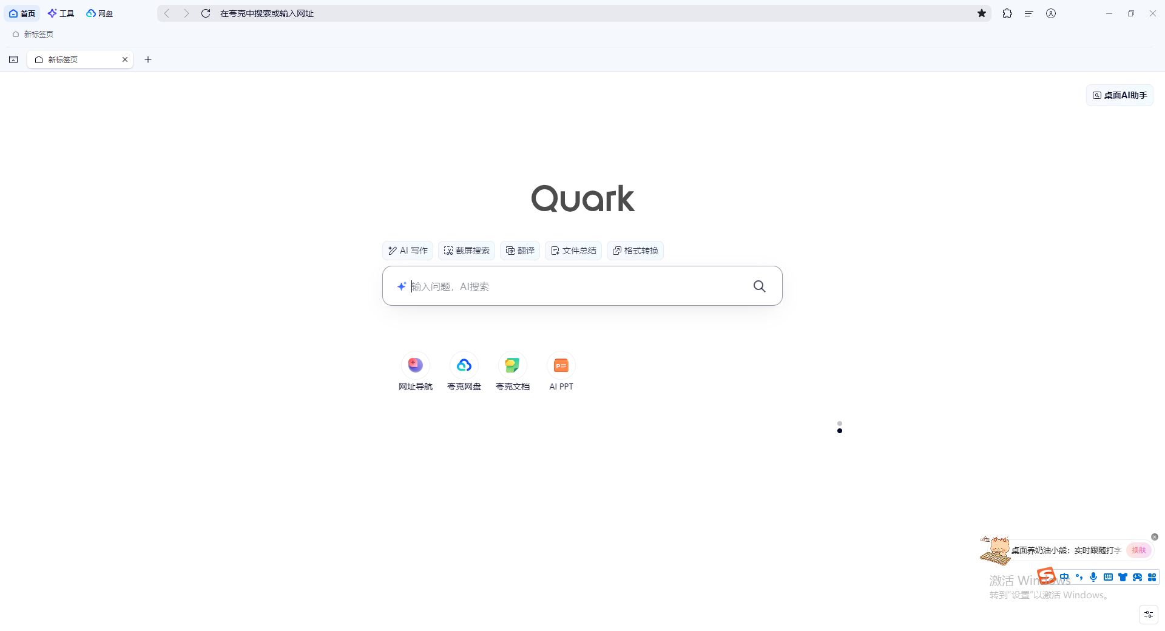The width and height of the screenshot is (1165, 631).
Task: Open the 夸克网盘 shortcut
Action: tap(464, 372)
